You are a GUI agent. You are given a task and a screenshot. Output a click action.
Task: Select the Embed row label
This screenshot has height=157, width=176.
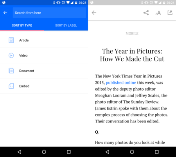24,86
